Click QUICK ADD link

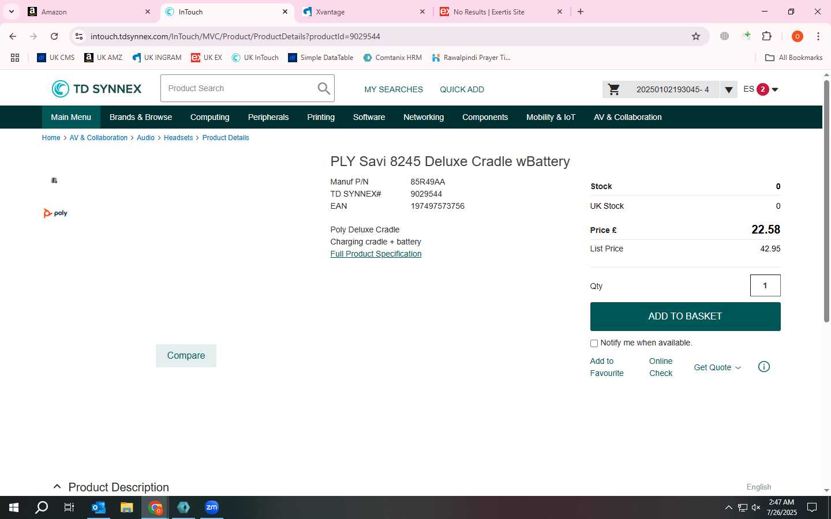tap(462, 89)
